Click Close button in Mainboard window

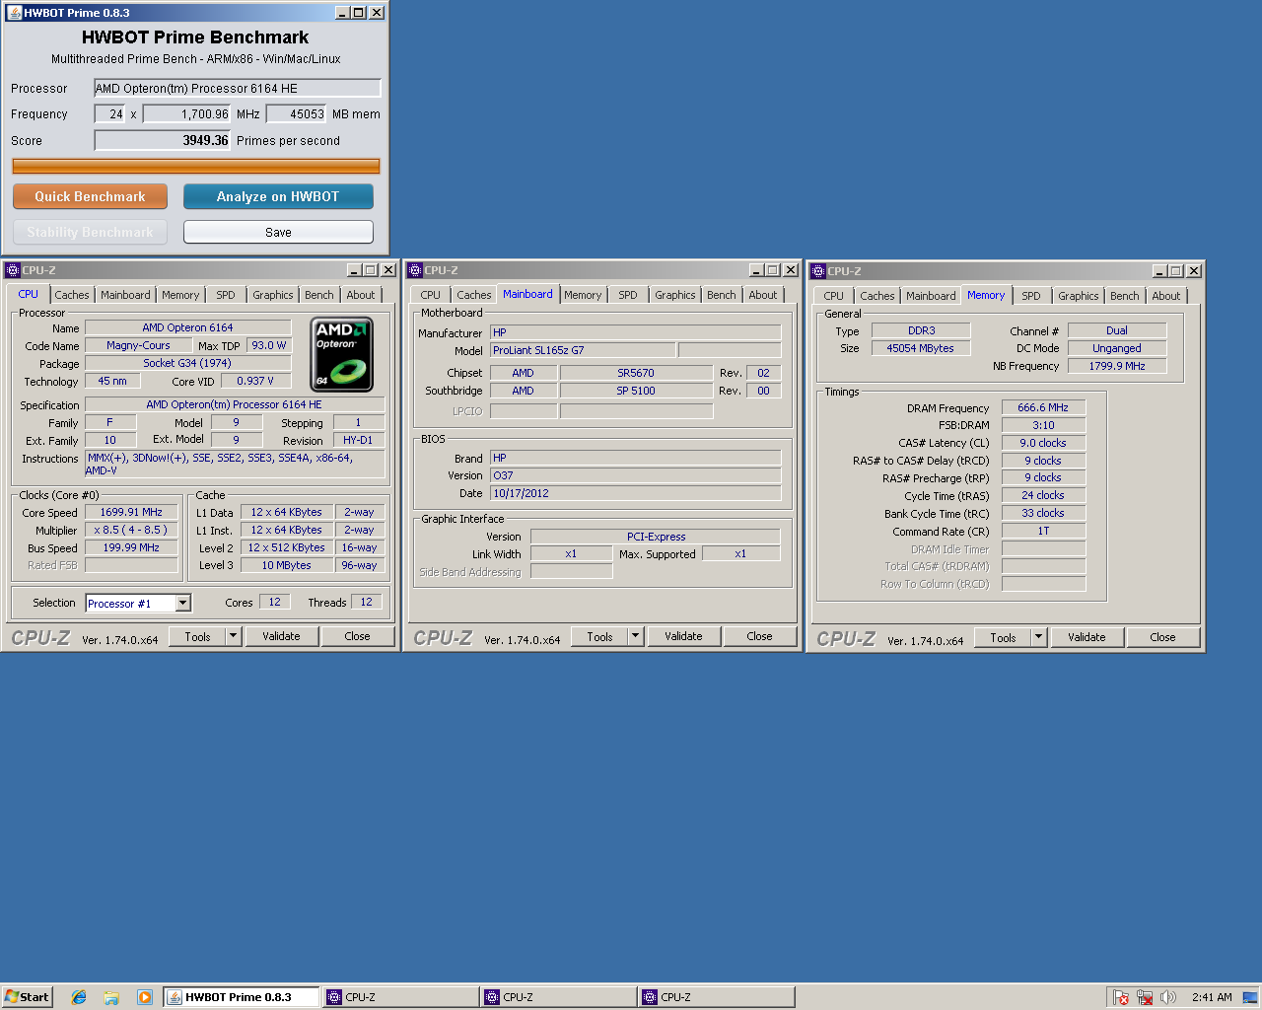[x=759, y=636]
